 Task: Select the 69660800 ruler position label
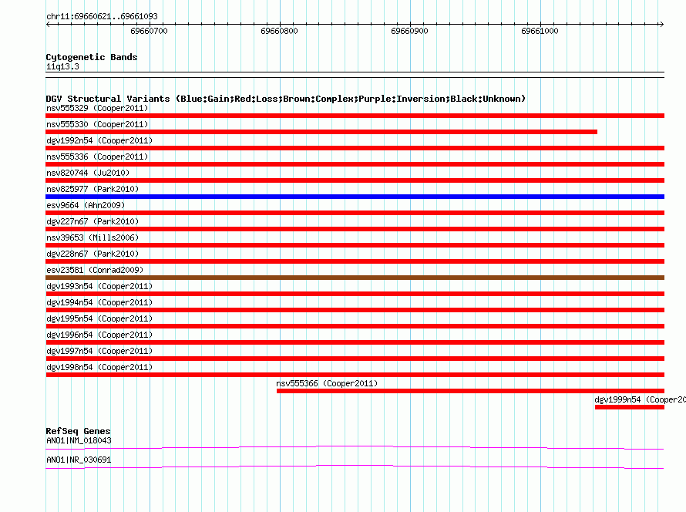(x=279, y=31)
